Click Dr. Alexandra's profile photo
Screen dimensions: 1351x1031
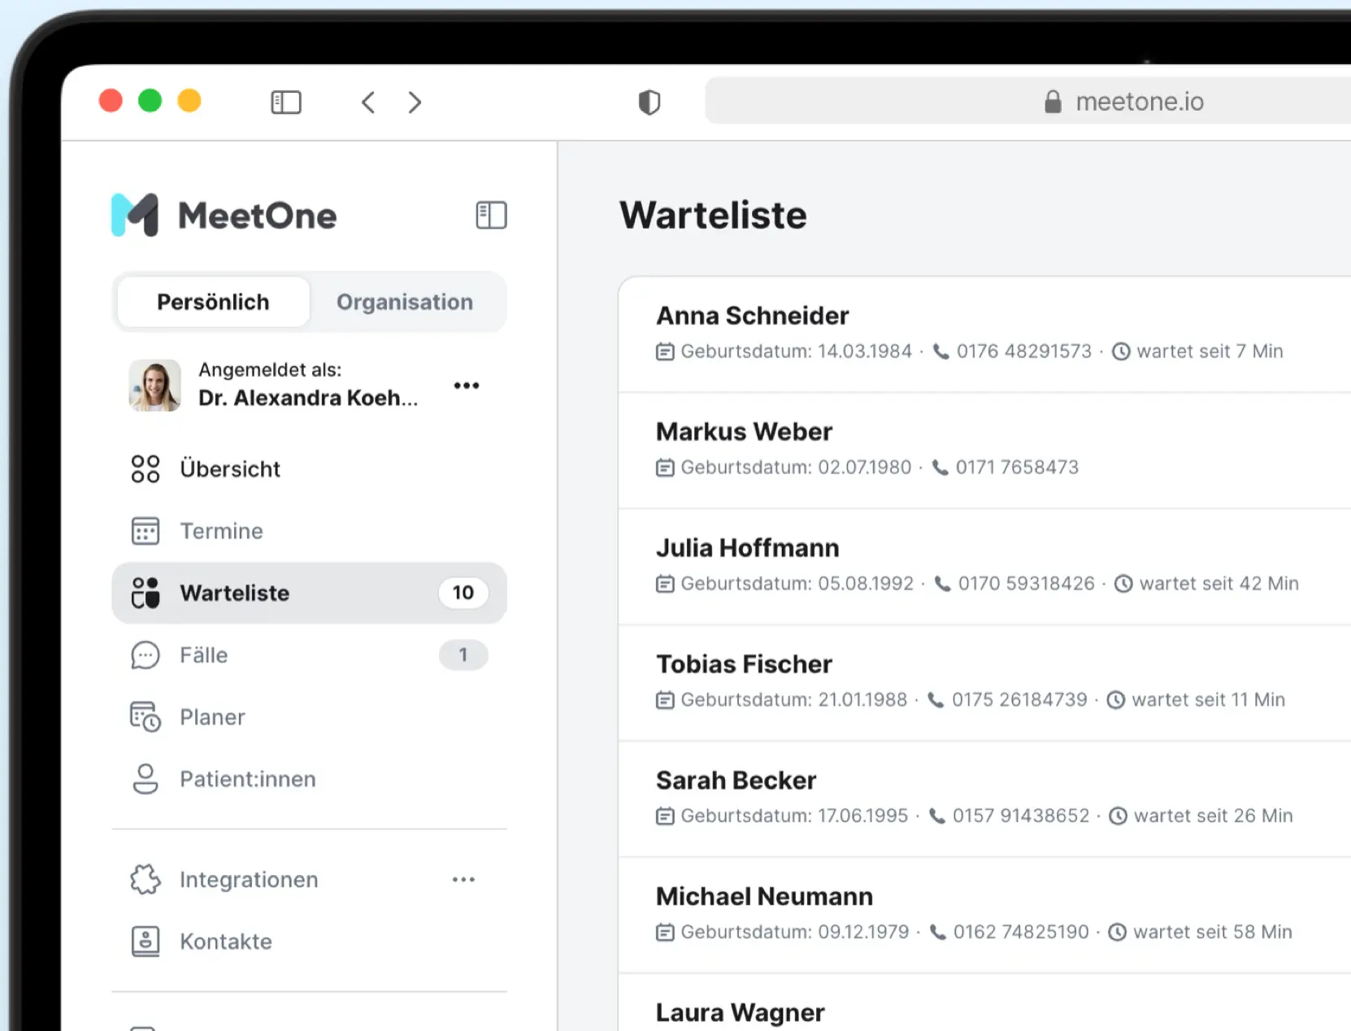tap(154, 385)
